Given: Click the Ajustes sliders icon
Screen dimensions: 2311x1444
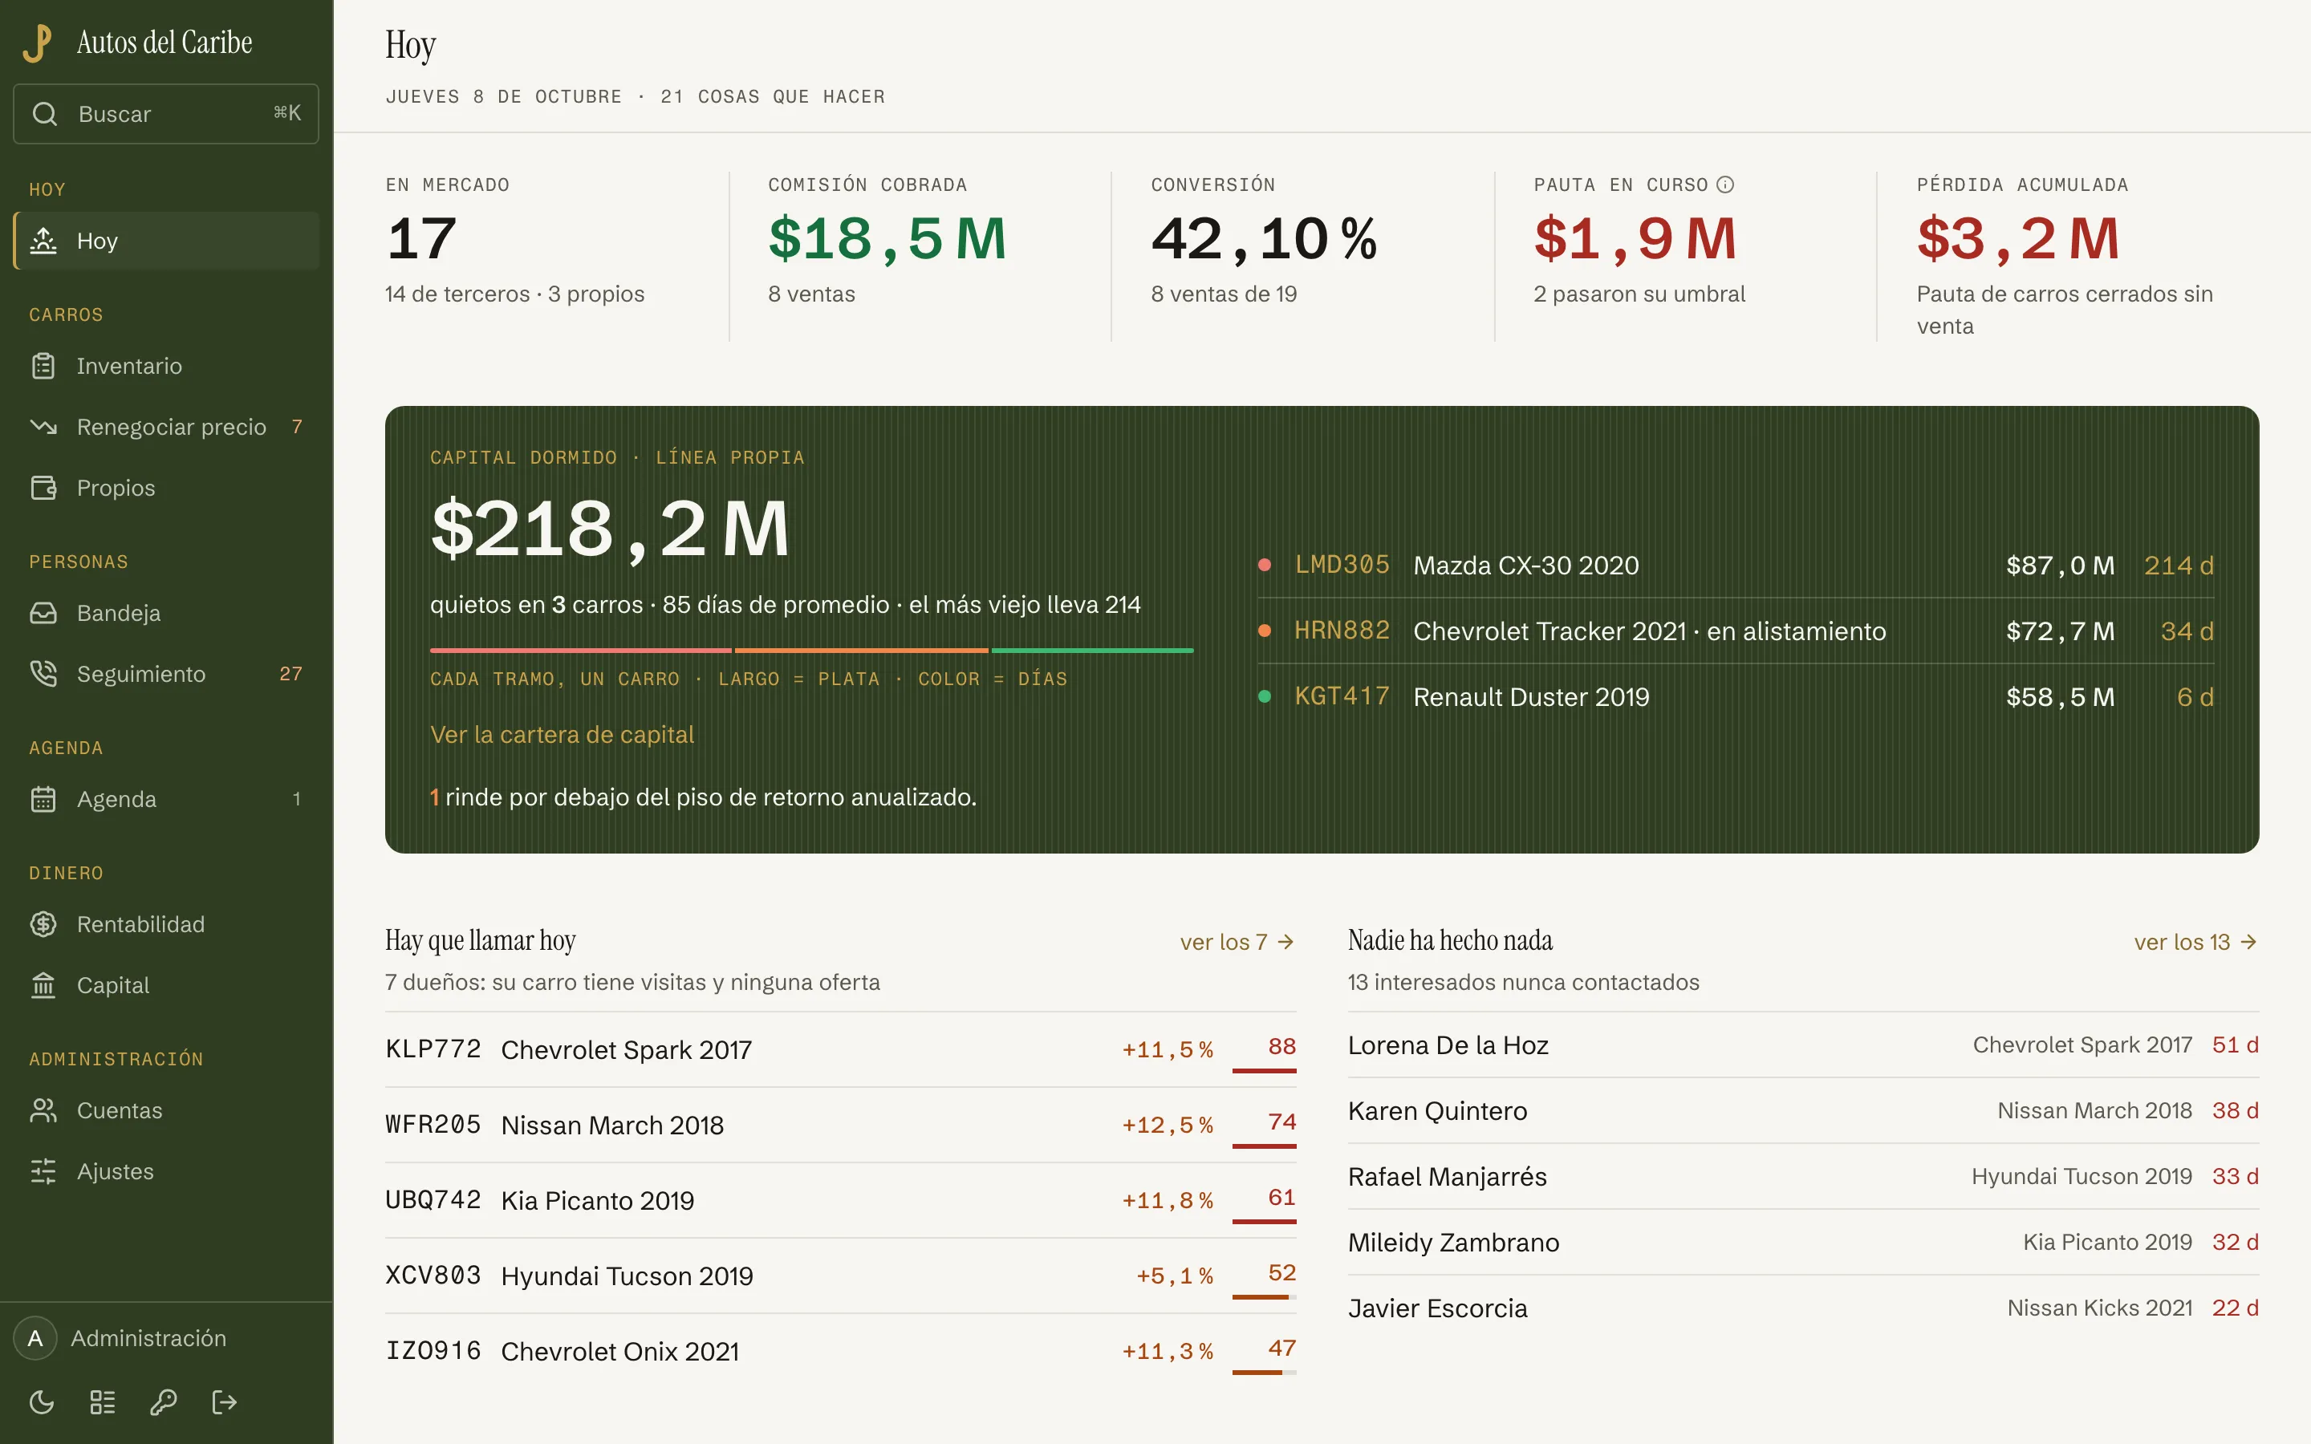Looking at the screenshot, I should (44, 1172).
